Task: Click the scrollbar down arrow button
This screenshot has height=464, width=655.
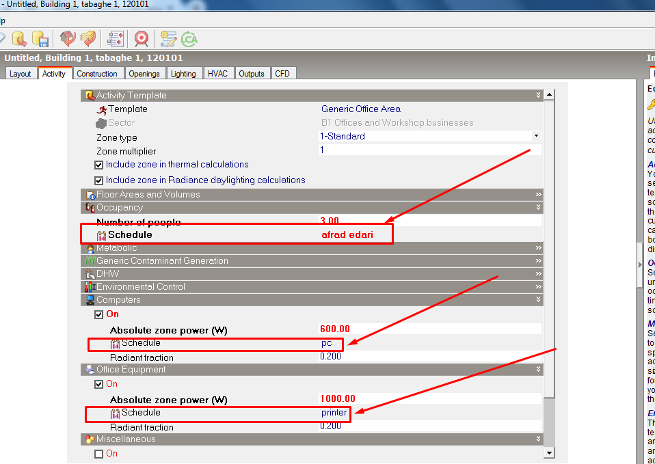Action: (x=549, y=452)
